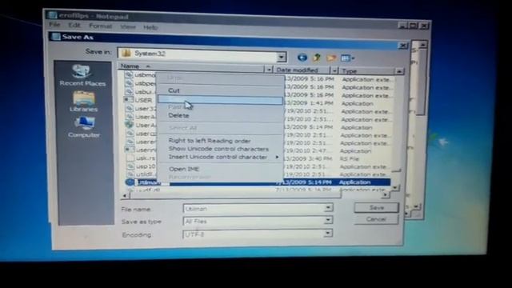This screenshot has width=512, height=288.
Task: Open Computer in the sidebar
Action: click(84, 127)
